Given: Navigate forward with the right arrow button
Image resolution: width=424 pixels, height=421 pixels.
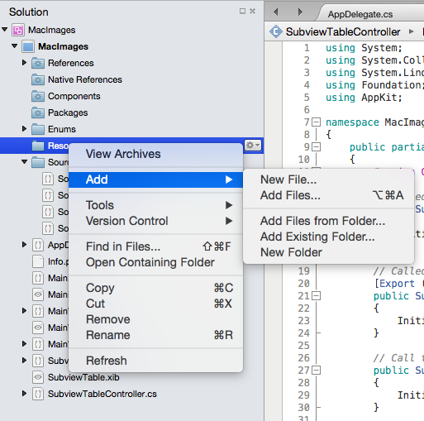Looking at the screenshot, I should [x=300, y=12].
